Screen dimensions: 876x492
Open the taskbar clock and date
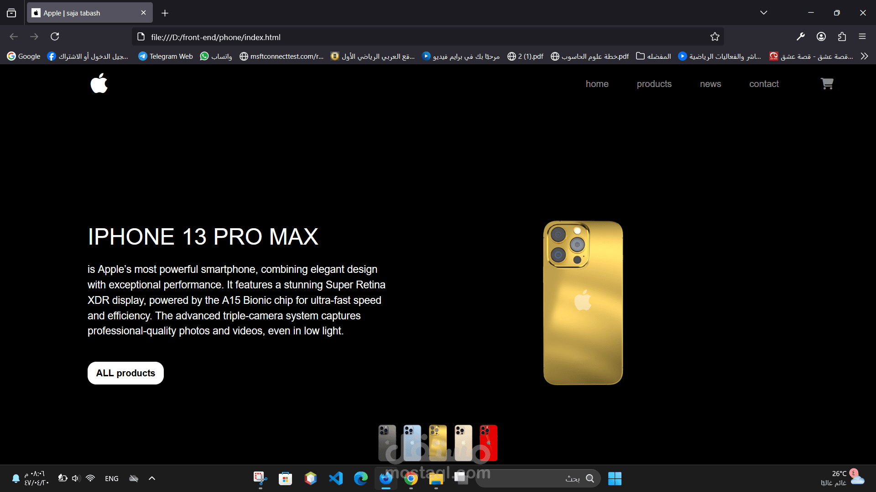click(x=36, y=478)
